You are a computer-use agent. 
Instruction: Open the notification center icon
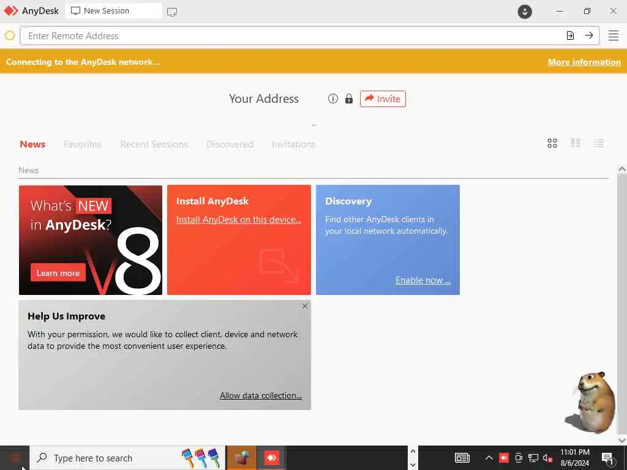click(607, 458)
